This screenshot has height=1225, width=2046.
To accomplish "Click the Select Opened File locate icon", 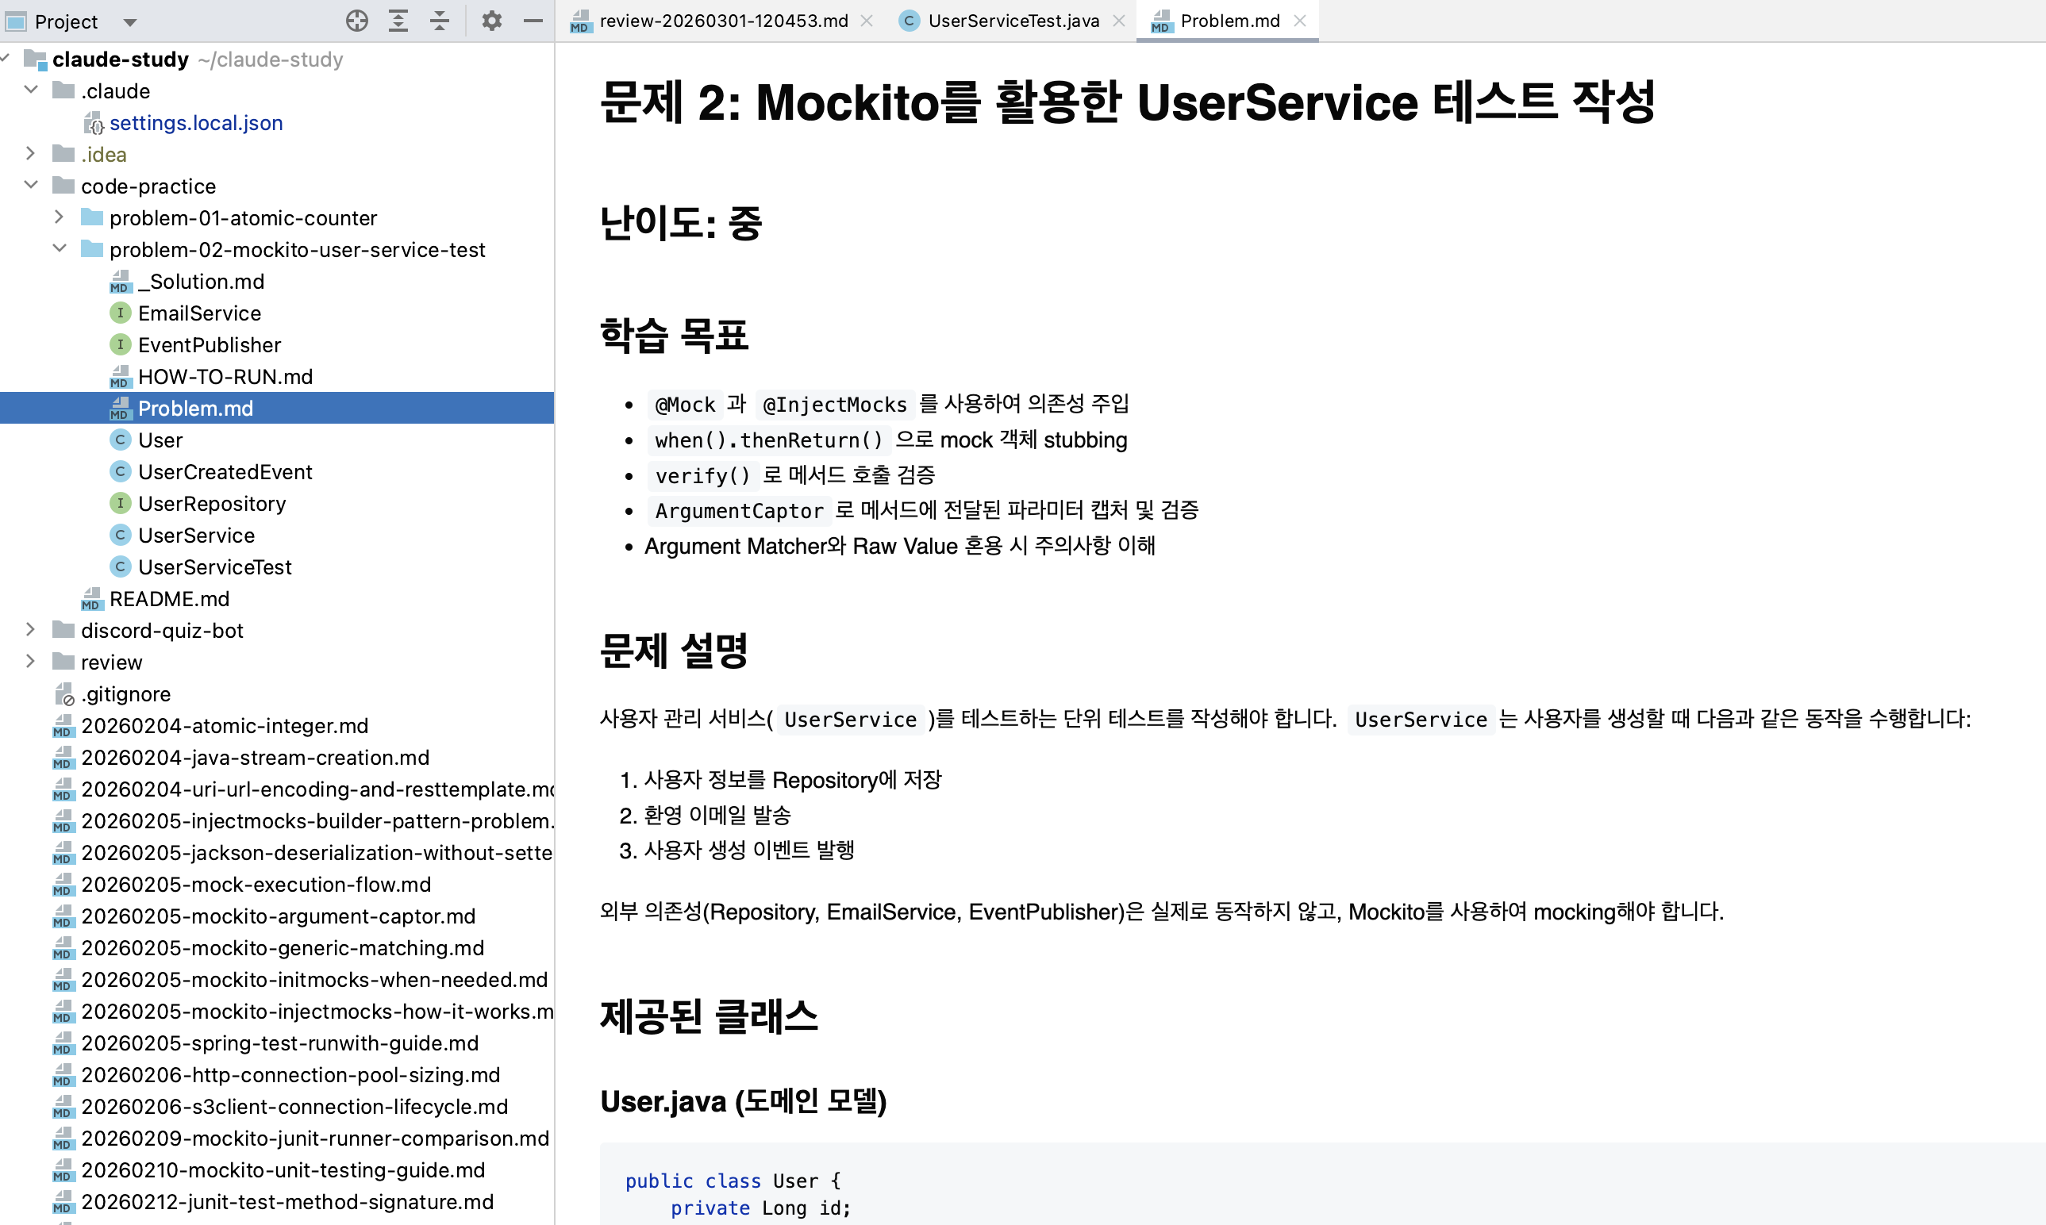I will (x=356, y=21).
